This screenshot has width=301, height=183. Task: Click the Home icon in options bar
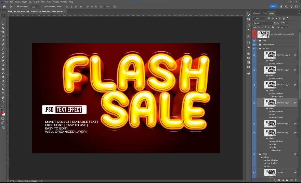click(4, 7)
